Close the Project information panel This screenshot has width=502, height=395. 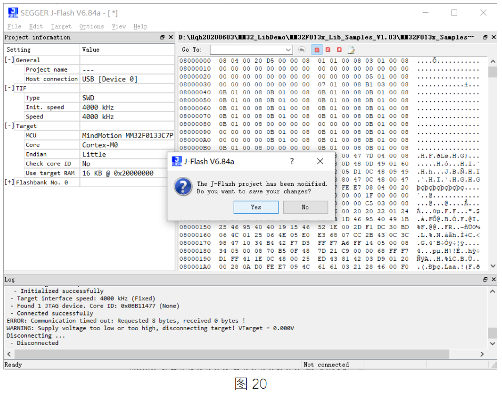(170, 37)
